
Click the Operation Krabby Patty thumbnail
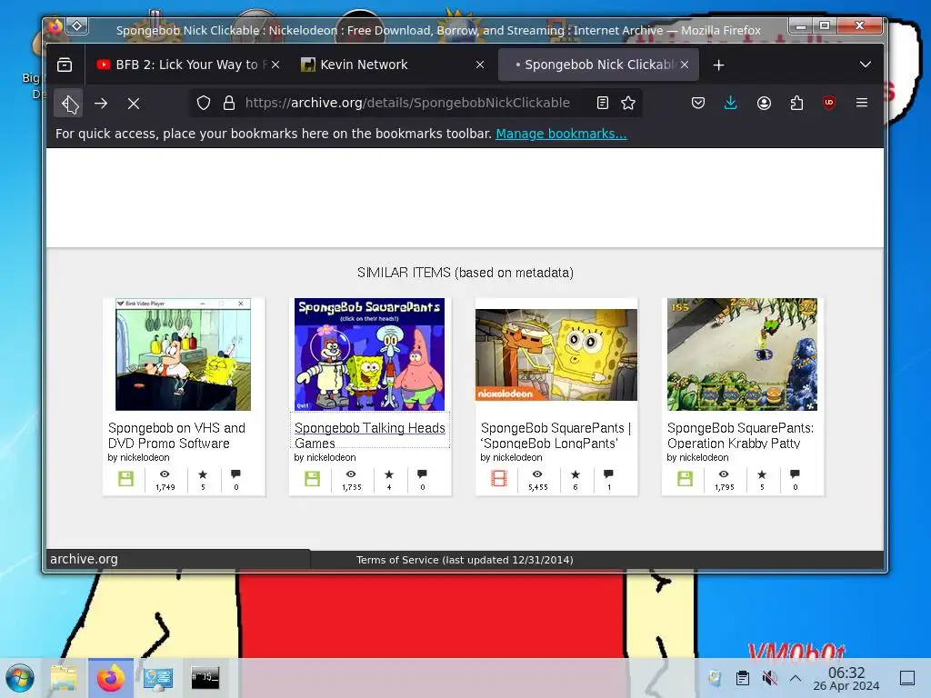[x=742, y=354]
